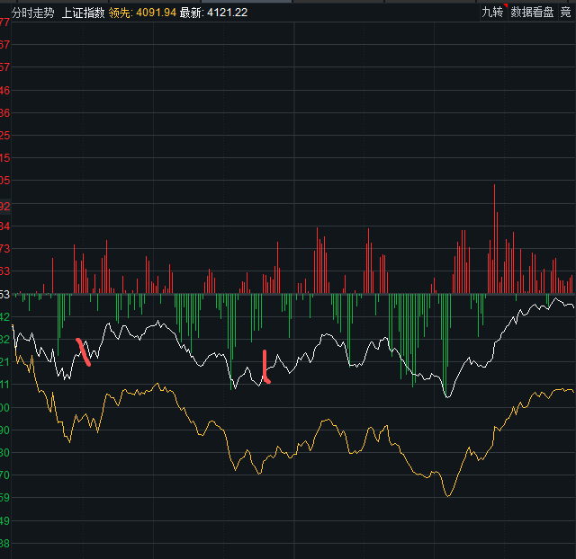Click the bottom green 38 axis label
Screen dimensions: 576x559
point(4,543)
